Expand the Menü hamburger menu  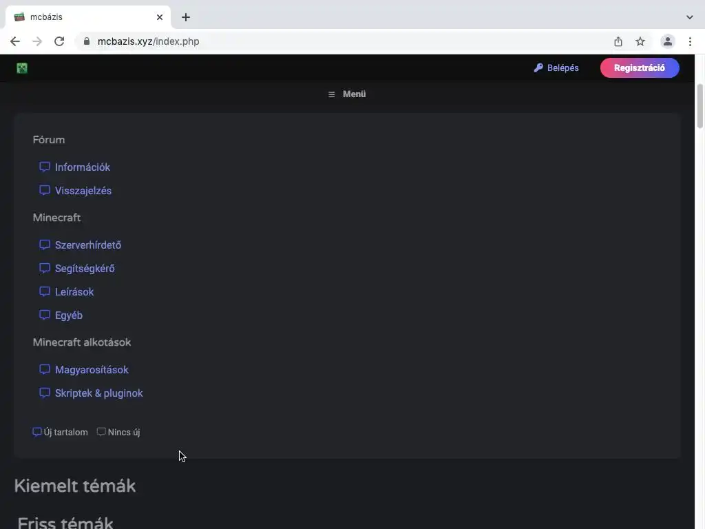pos(347,94)
